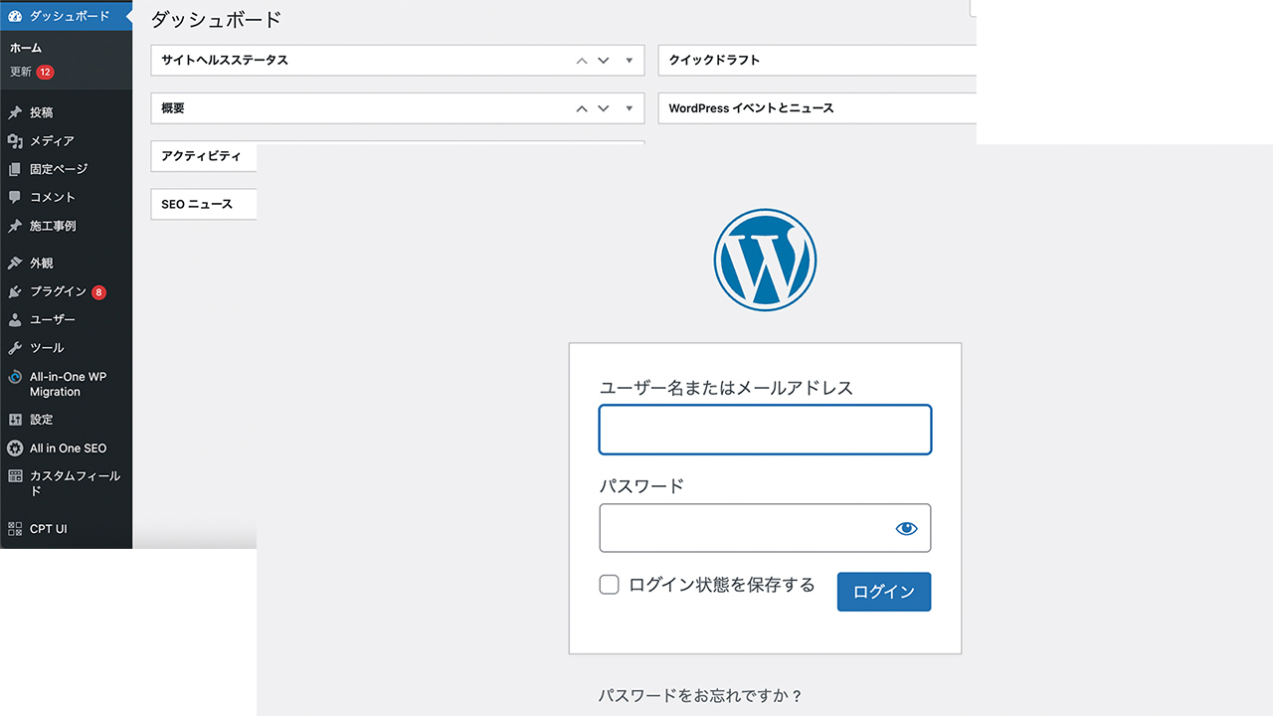Screen dimensions: 1273x716
Task: Check the ログイン状態を保存する checkbox
Action: click(609, 585)
